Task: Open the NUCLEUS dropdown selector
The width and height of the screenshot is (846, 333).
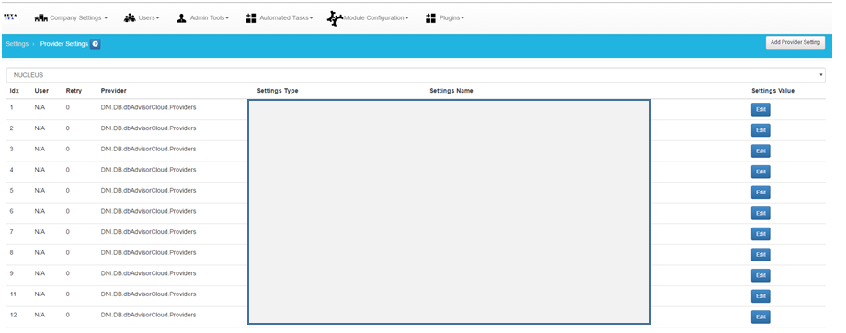Action: 416,75
